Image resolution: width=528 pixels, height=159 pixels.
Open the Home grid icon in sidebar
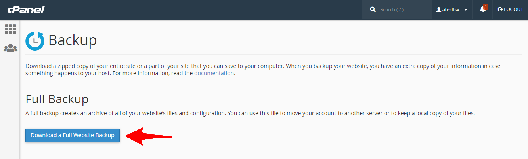click(10, 29)
